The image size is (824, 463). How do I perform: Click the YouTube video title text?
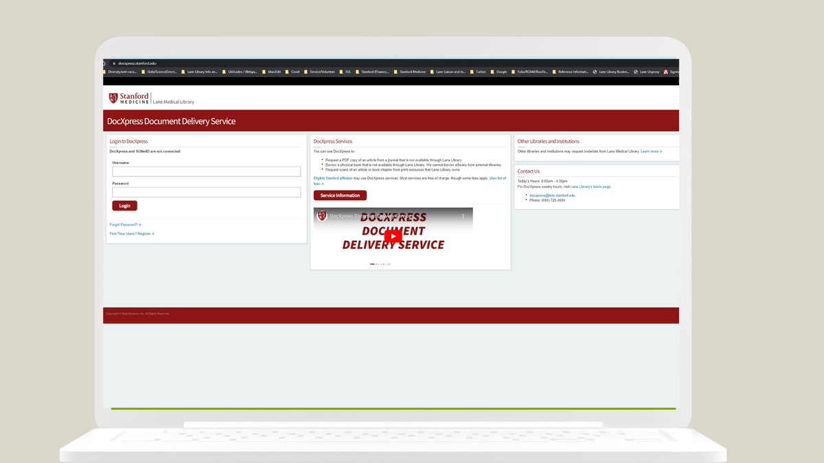click(370, 216)
